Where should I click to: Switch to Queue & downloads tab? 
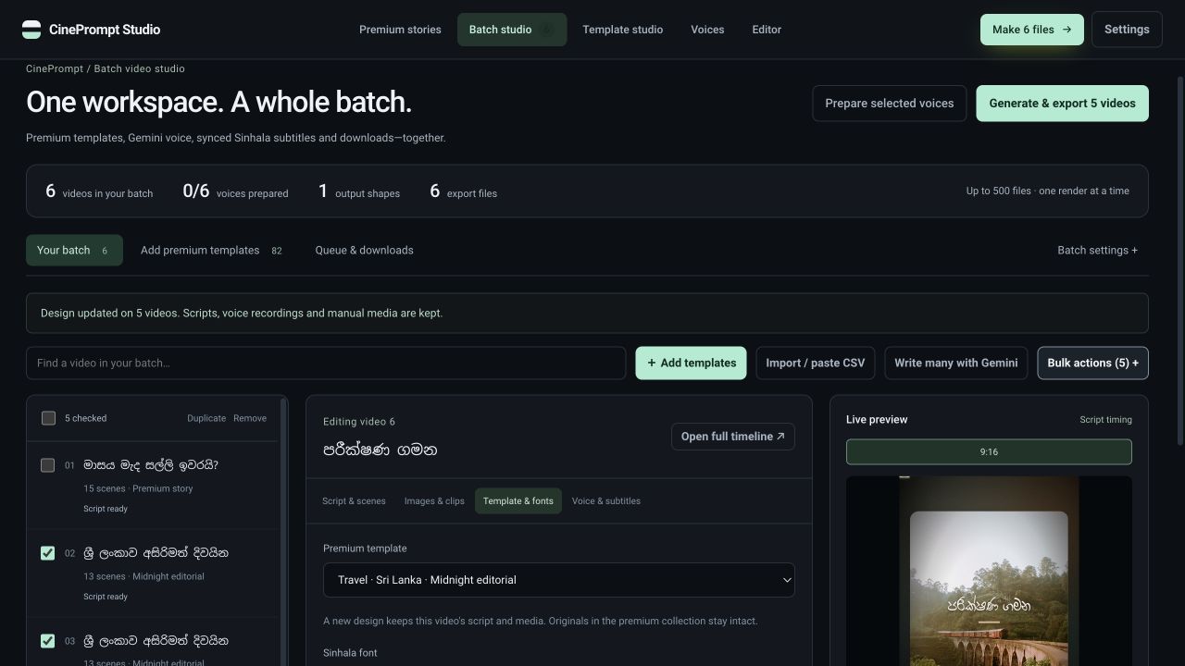(364, 251)
